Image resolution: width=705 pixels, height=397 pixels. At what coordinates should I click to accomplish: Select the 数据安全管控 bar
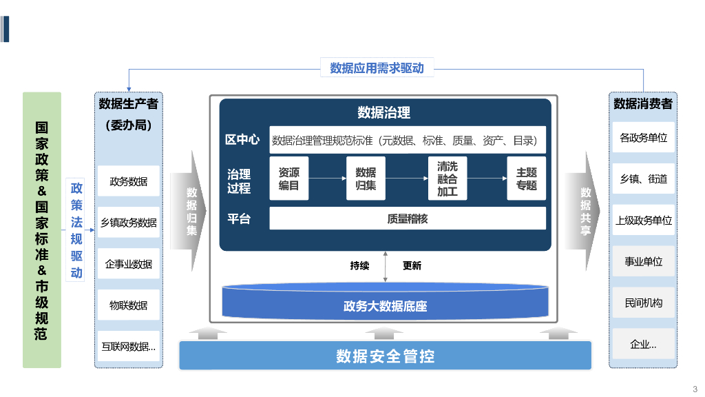[x=386, y=356]
